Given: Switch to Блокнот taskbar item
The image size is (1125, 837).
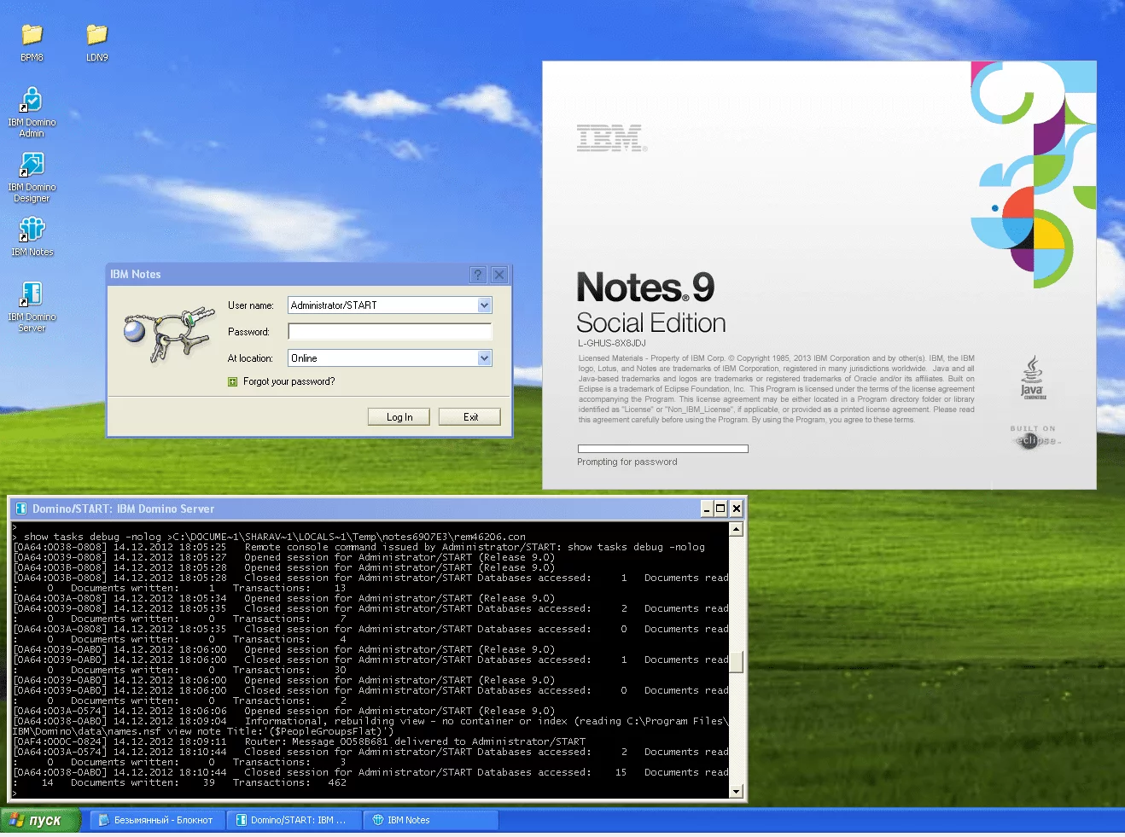Looking at the screenshot, I should click(x=155, y=820).
